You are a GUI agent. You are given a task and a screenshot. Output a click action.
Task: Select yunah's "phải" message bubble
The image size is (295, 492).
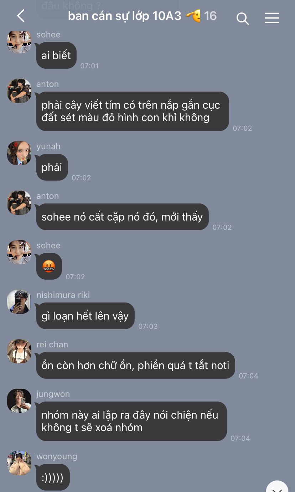click(x=52, y=167)
